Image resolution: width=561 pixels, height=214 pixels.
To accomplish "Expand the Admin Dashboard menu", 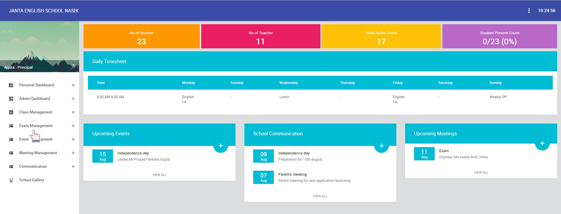I will pos(73,99).
